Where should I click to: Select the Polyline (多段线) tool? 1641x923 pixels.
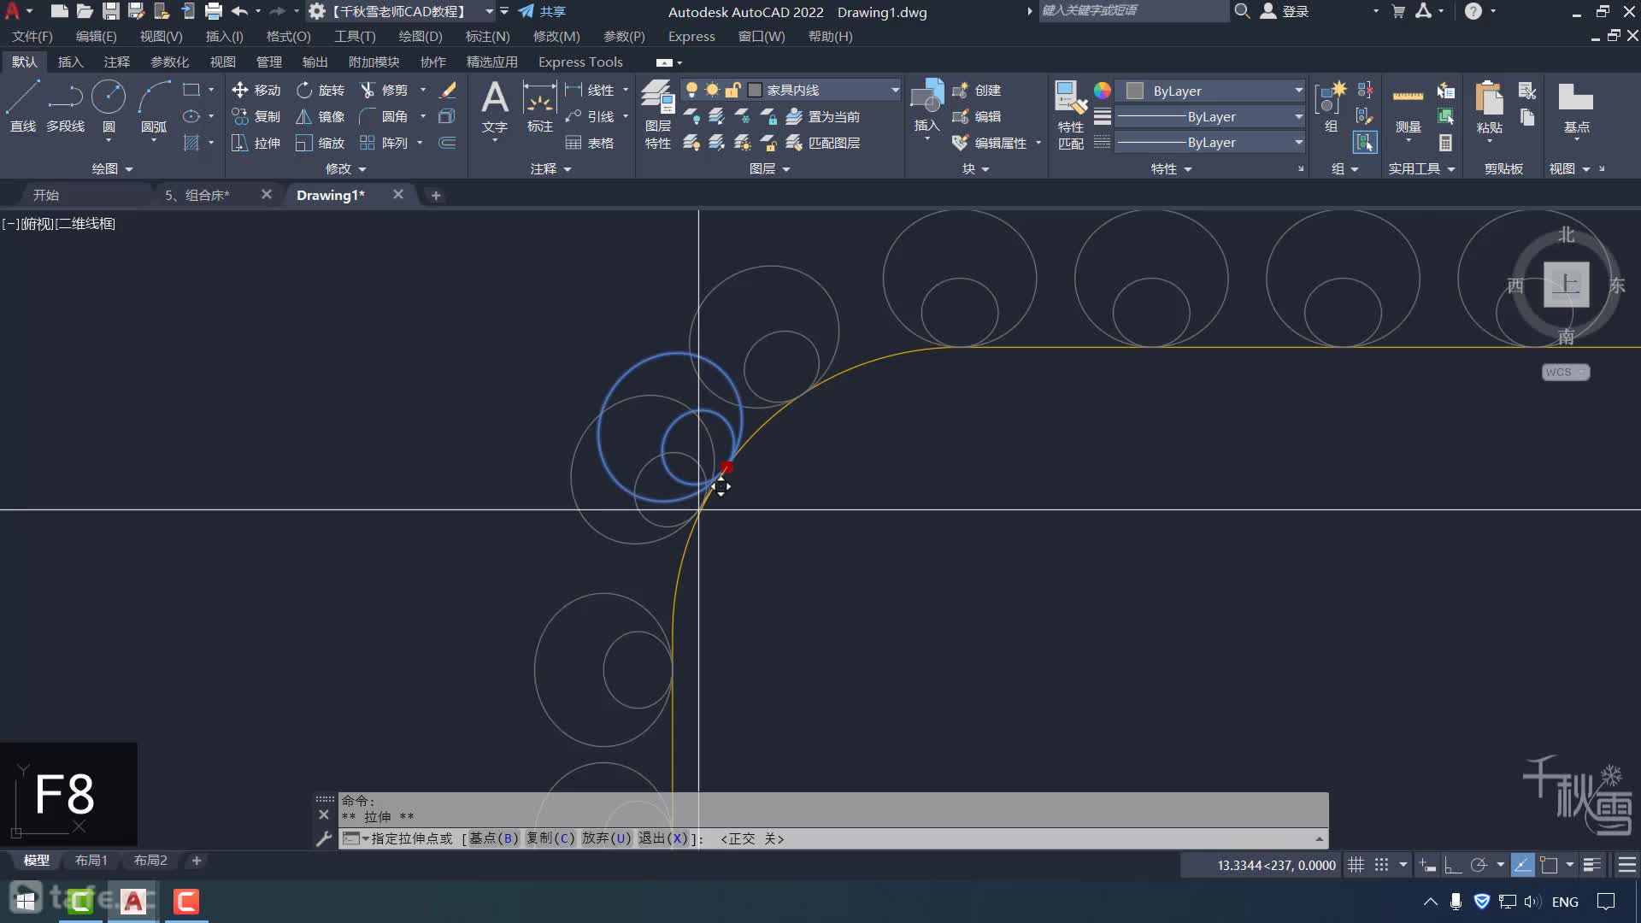66,107
